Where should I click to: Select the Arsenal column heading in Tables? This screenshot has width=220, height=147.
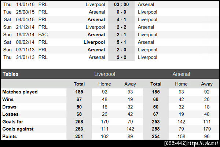[181, 74]
